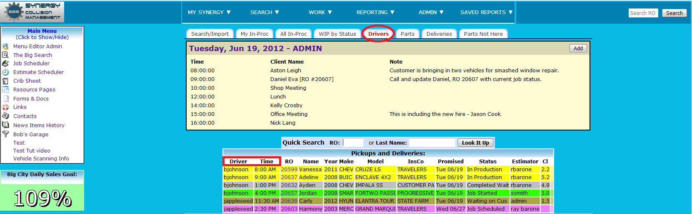Click the Estimate Scheduler clock icon
692x214 pixels.
tap(5, 72)
